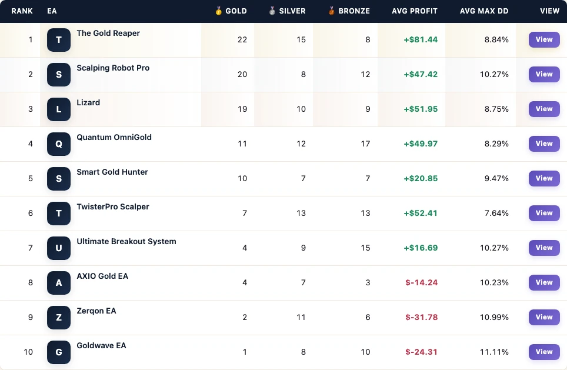Click Scalping Robot Pro avatar icon

[59, 75]
